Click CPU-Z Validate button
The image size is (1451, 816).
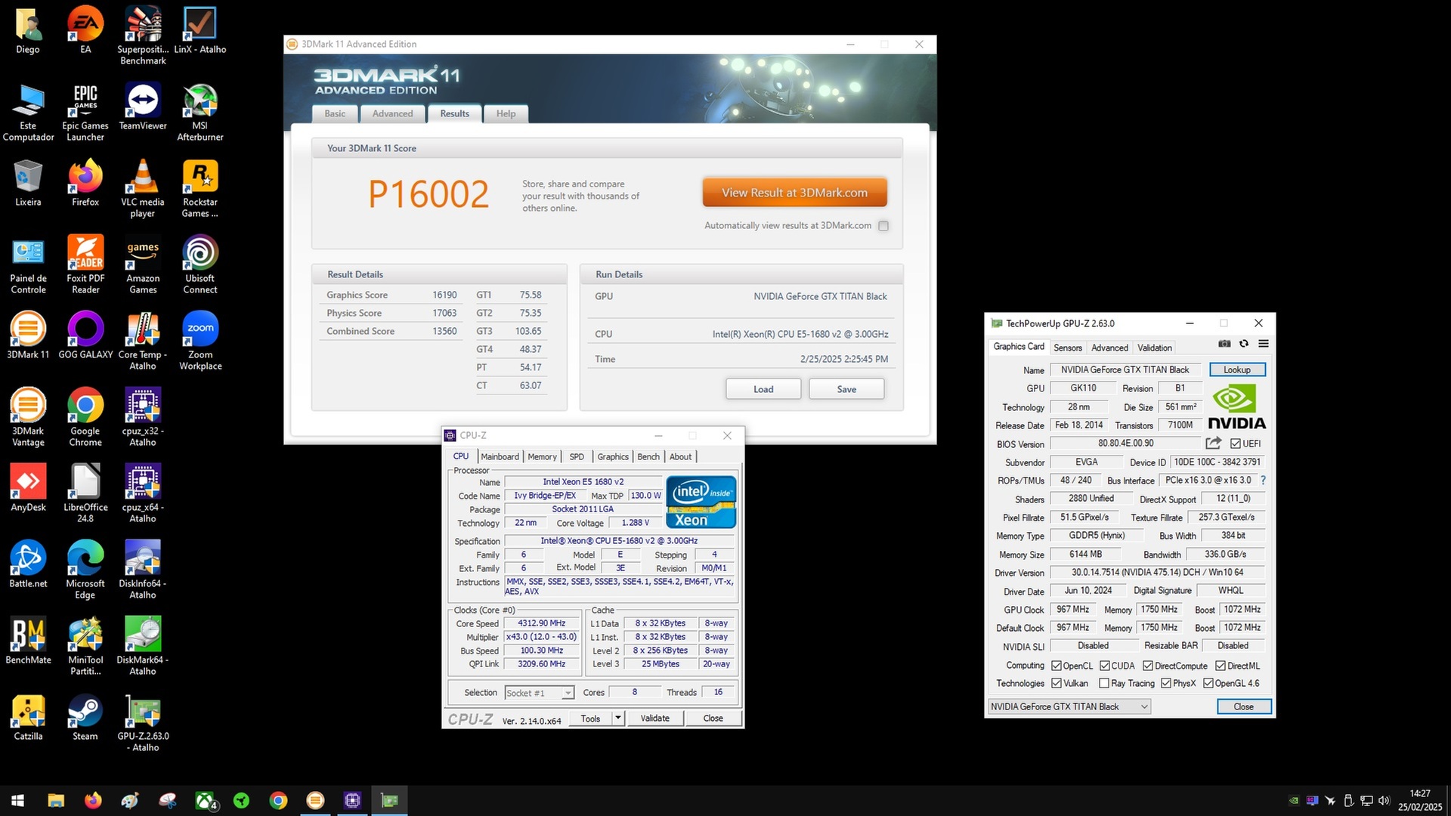654,718
